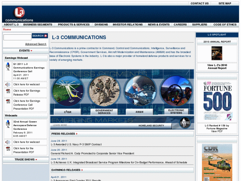Image resolution: width=241 pixels, height=181 pixels.
Task: Open the PDF icon beside Earnings Release PDF
Action: [8, 91]
